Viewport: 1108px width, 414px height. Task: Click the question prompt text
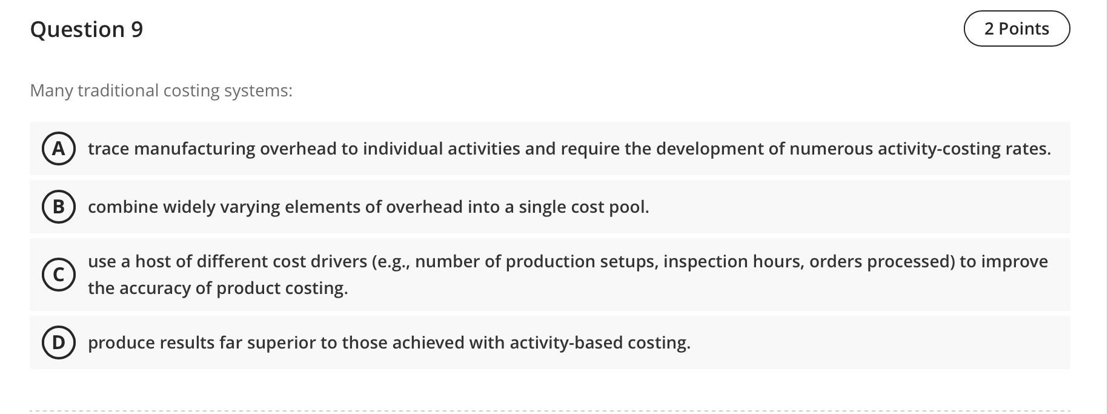pyautogui.click(x=161, y=90)
